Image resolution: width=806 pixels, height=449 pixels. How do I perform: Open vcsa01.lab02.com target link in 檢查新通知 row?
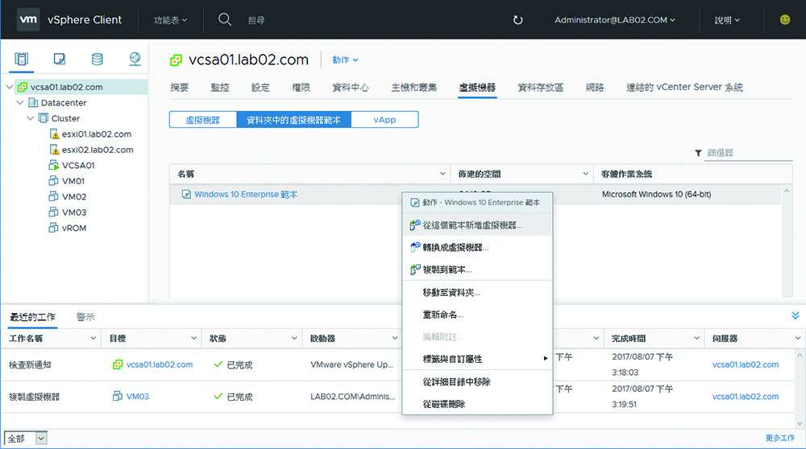point(160,365)
